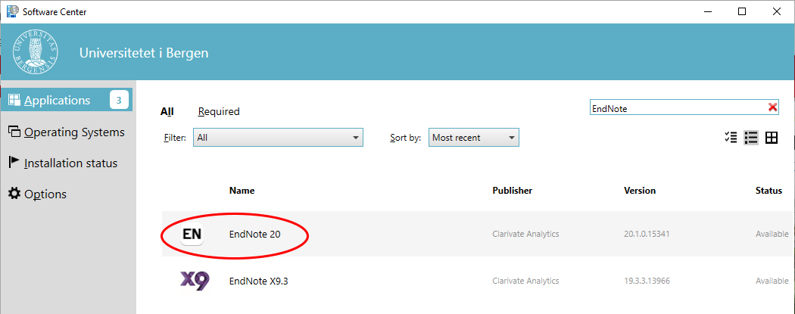
Task: Switch to tile grid view
Action: [x=772, y=137]
